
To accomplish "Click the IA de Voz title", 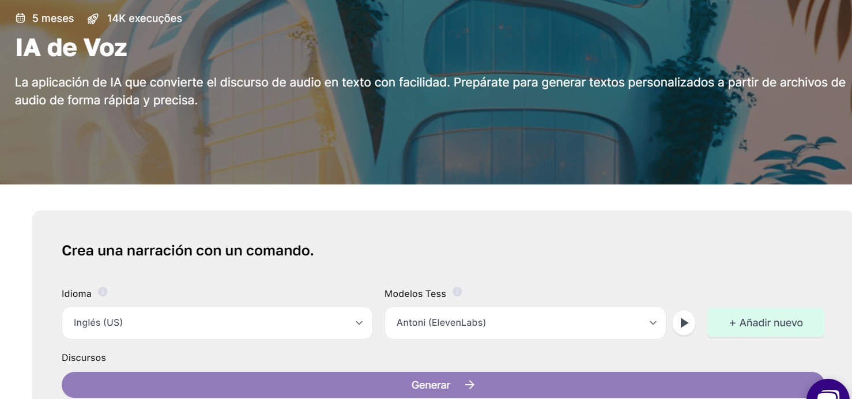I will (71, 48).
